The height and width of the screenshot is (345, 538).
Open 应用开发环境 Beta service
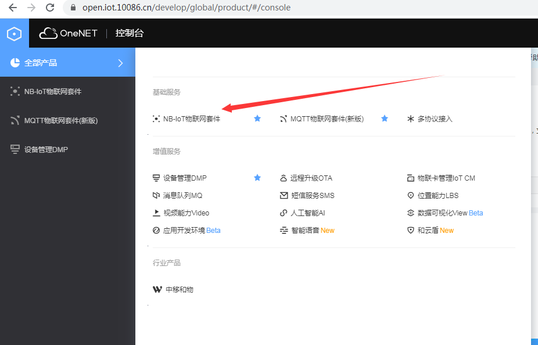coord(192,231)
